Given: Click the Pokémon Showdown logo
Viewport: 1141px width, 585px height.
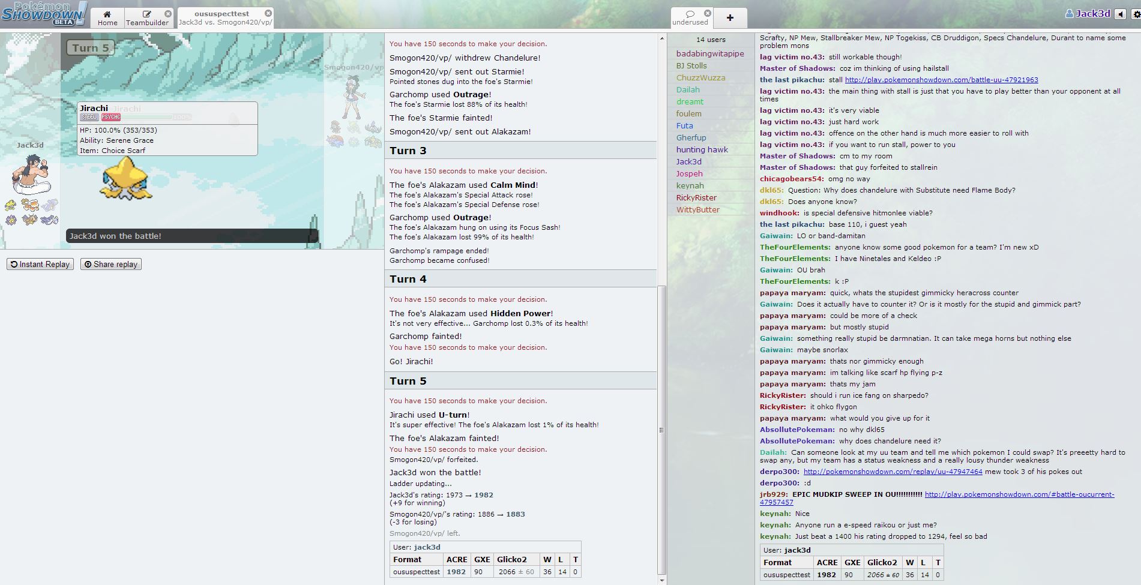Looking at the screenshot, I should [44, 14].
